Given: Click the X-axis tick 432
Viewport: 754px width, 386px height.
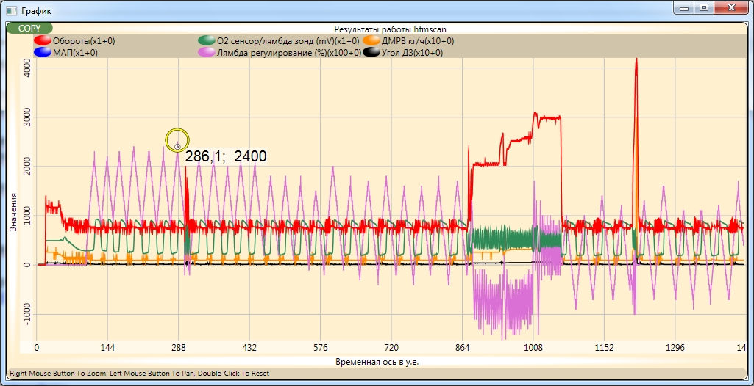Looking at the screenshot, I should tap(249, 348).
